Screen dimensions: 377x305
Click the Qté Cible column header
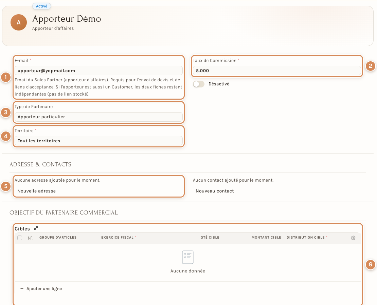coord(210,237)
